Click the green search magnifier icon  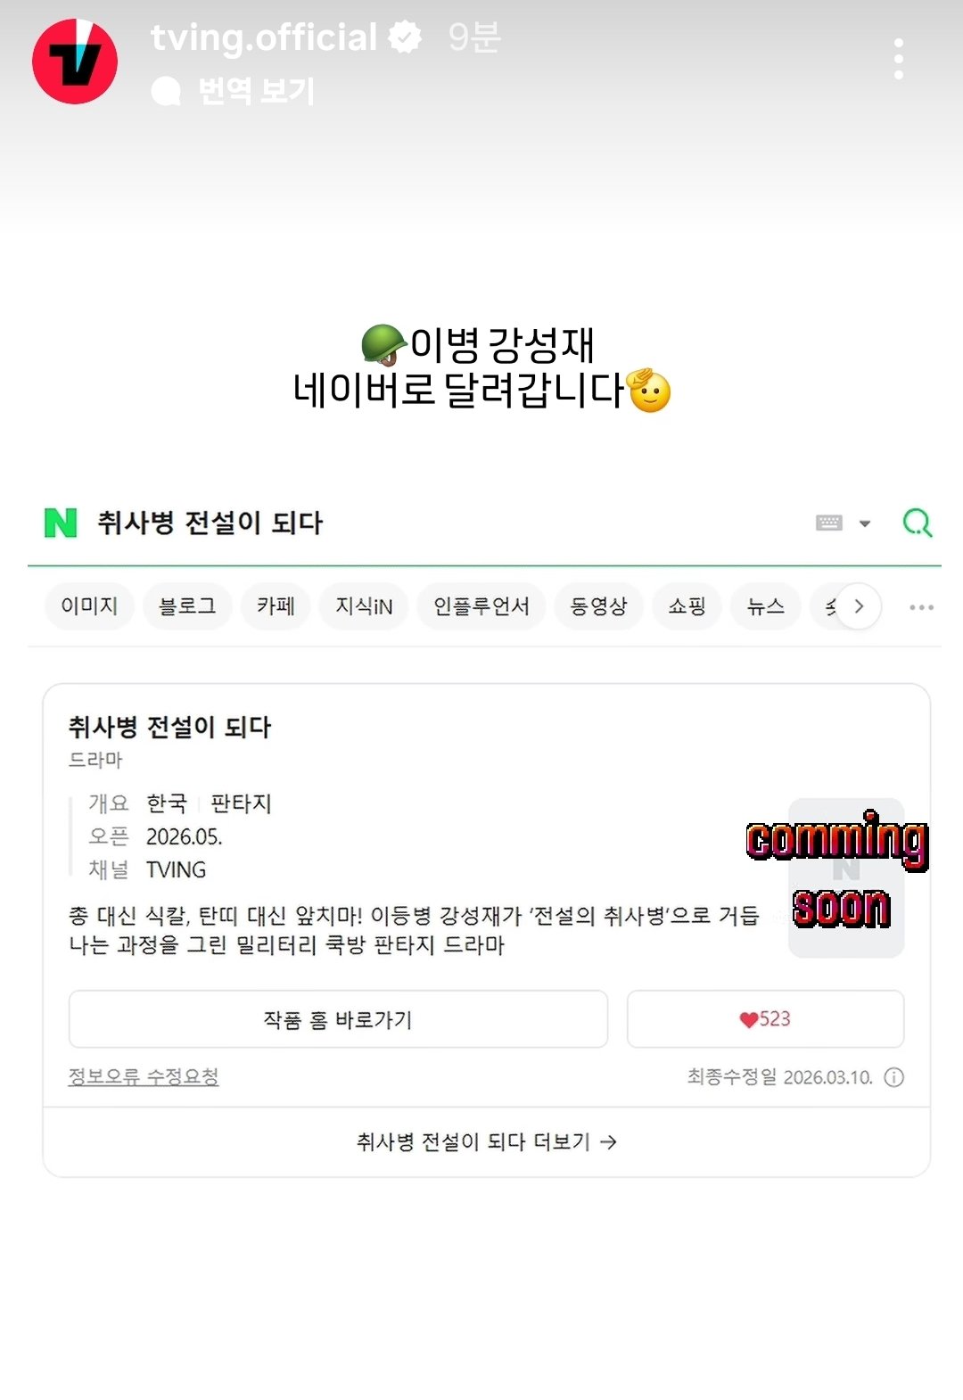[x=917, y=523]
